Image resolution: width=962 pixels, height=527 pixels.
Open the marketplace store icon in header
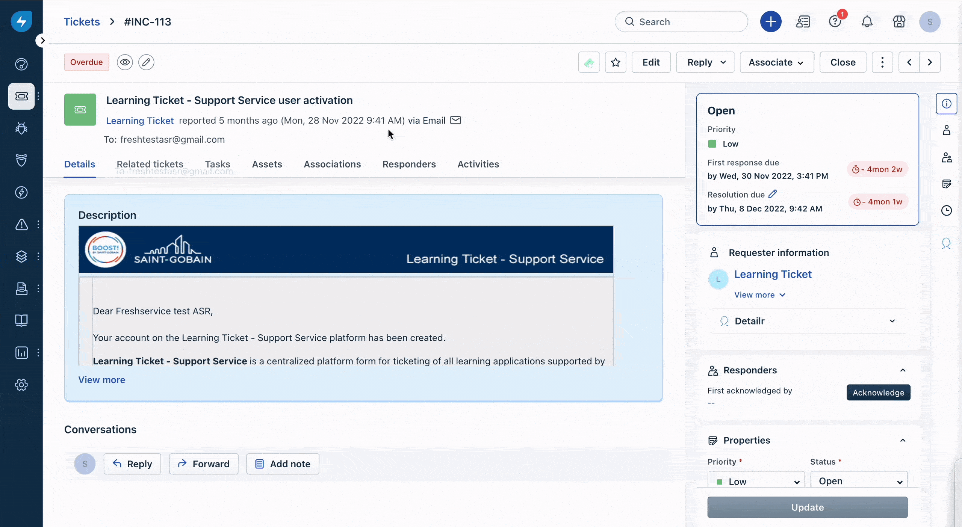899,22
